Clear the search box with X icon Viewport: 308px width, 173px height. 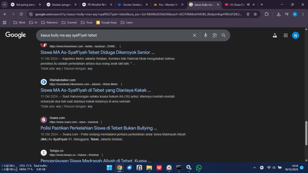pyautogui.click(x=195, y=35)
